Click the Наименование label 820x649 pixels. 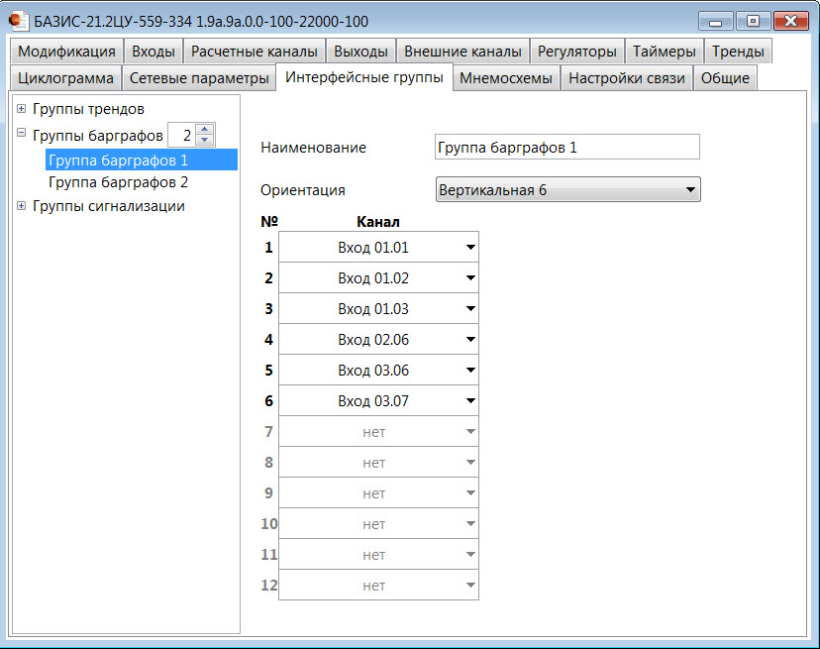(313, 148)
